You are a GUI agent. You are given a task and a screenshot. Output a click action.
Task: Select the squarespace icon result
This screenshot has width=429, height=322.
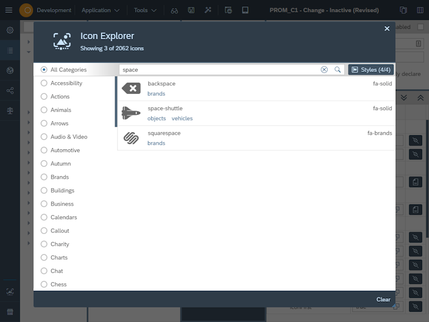pos(164,133)
